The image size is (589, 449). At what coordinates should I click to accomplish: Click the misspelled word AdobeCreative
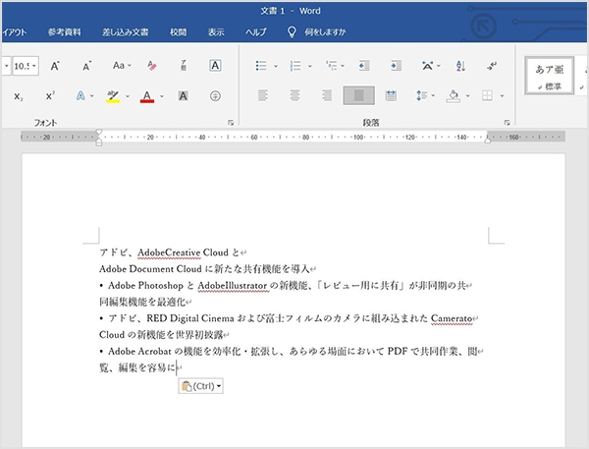169,253
